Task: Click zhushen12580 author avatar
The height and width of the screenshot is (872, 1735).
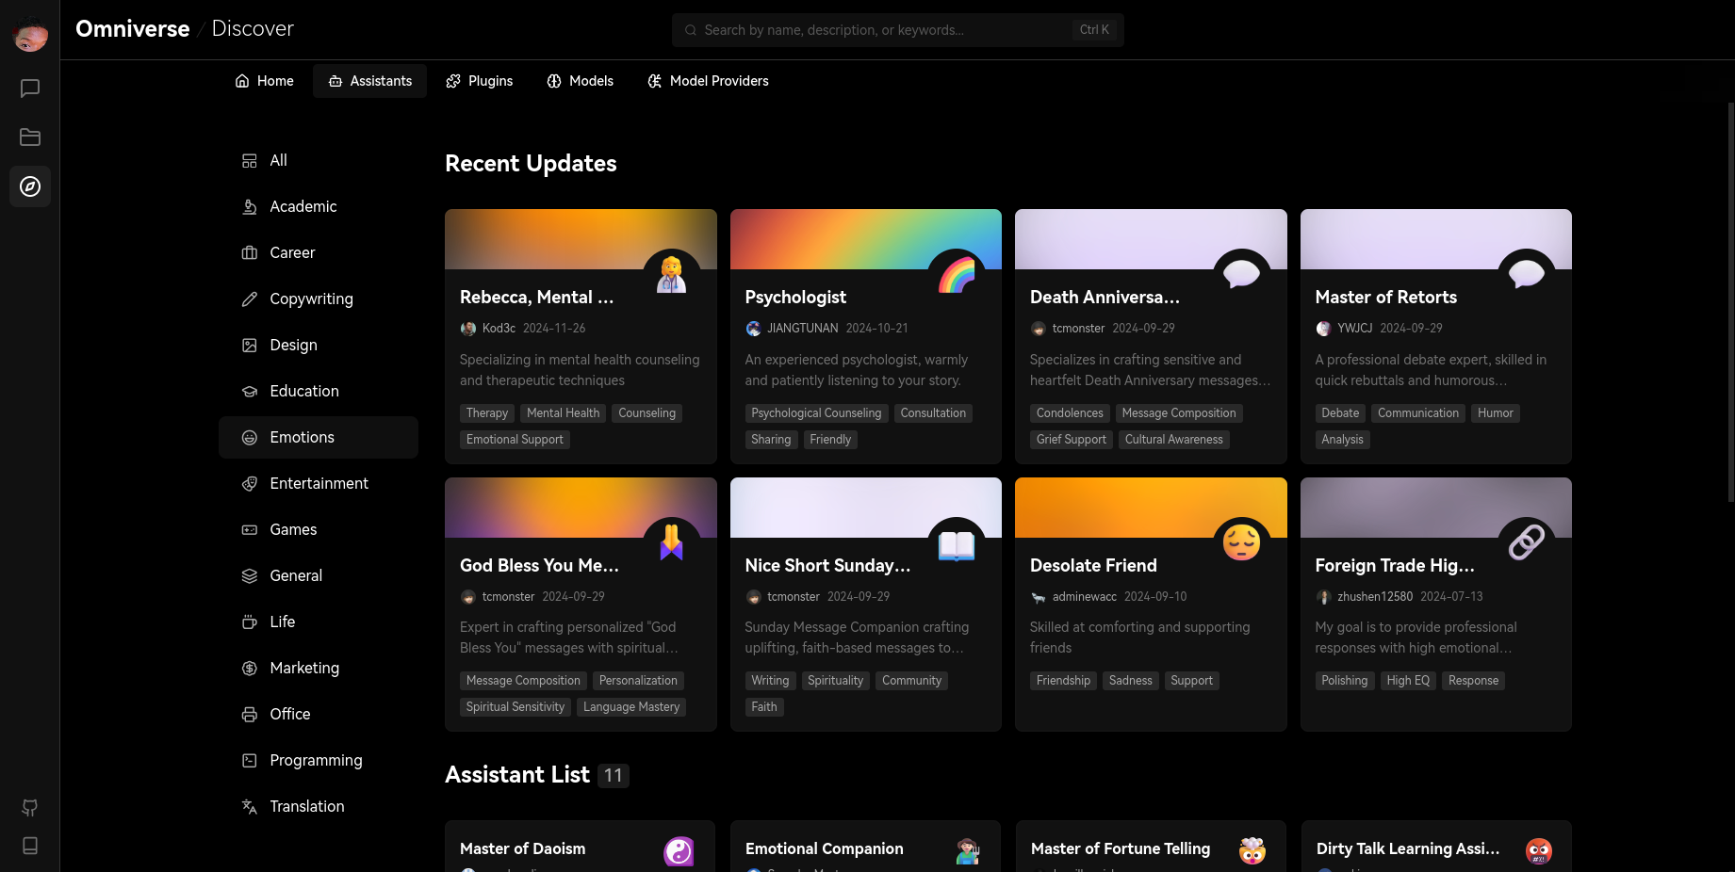Action: tap(1323, 597)
